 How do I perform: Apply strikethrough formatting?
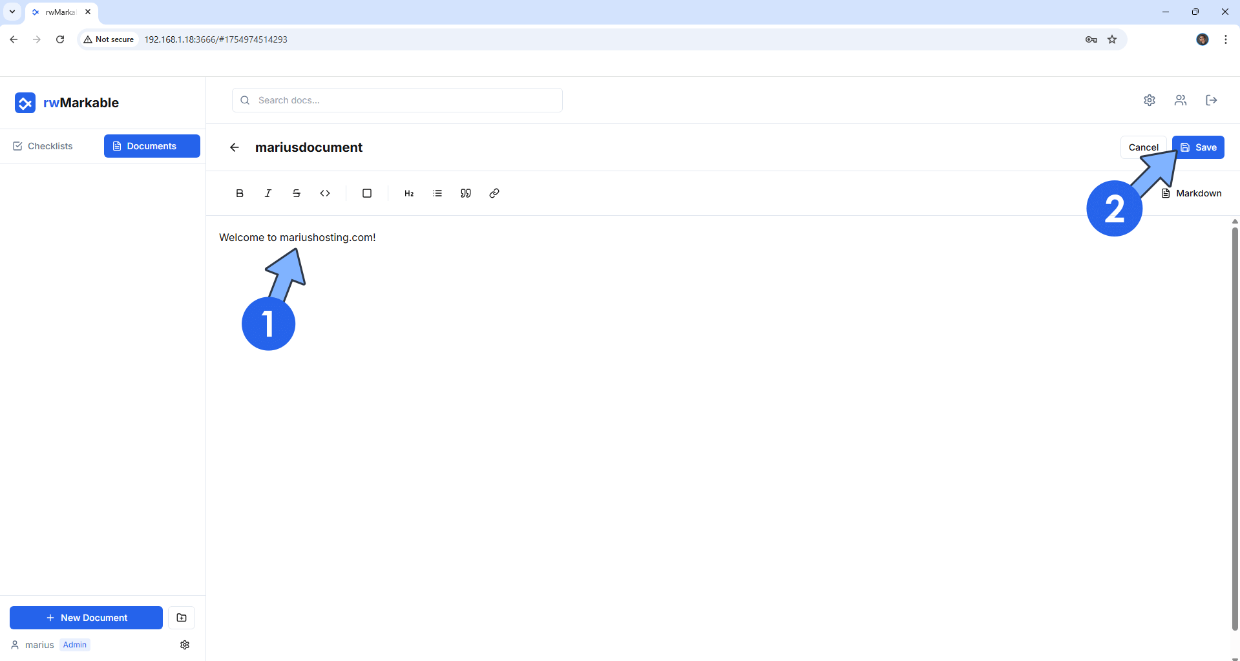click(297, 193)
